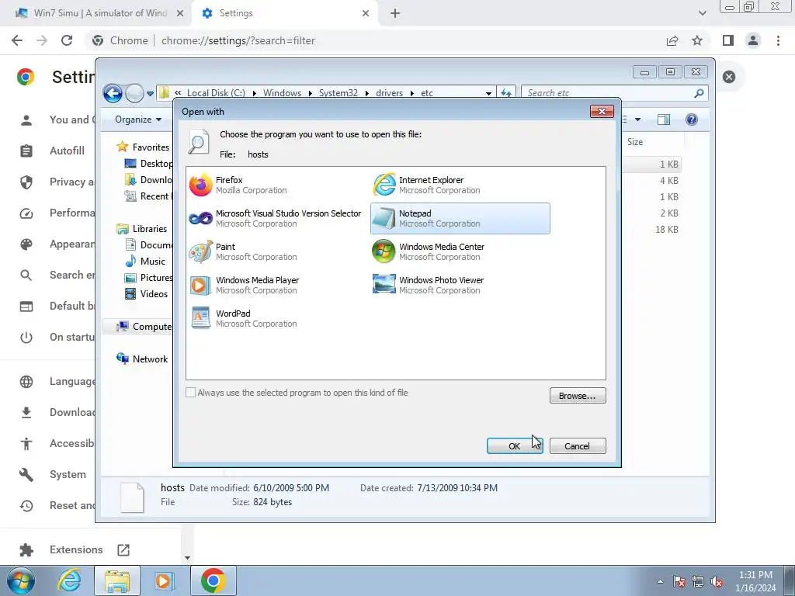
Task: Click Chrome icon on taskbar
Action: [213, 580]
